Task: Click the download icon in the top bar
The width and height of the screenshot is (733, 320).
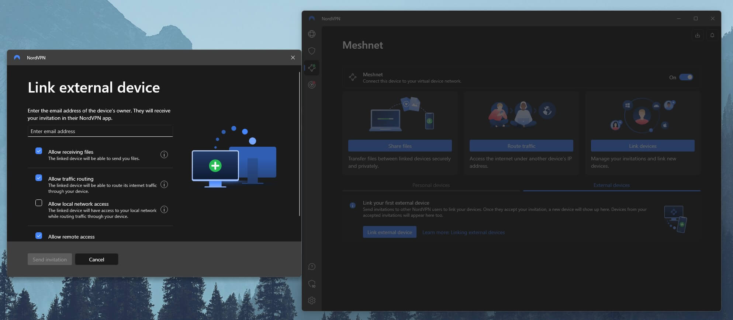Action: (x=697, y=35)
